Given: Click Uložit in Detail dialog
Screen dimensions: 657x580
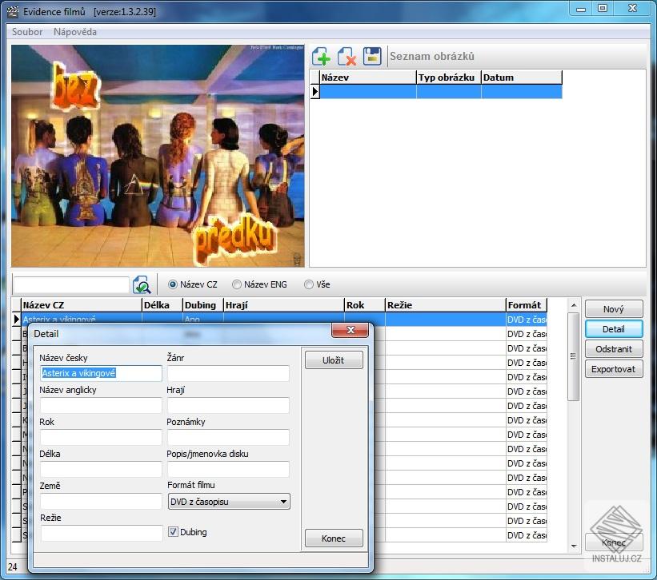Looking at the screenshot, I should click(334, 360).
